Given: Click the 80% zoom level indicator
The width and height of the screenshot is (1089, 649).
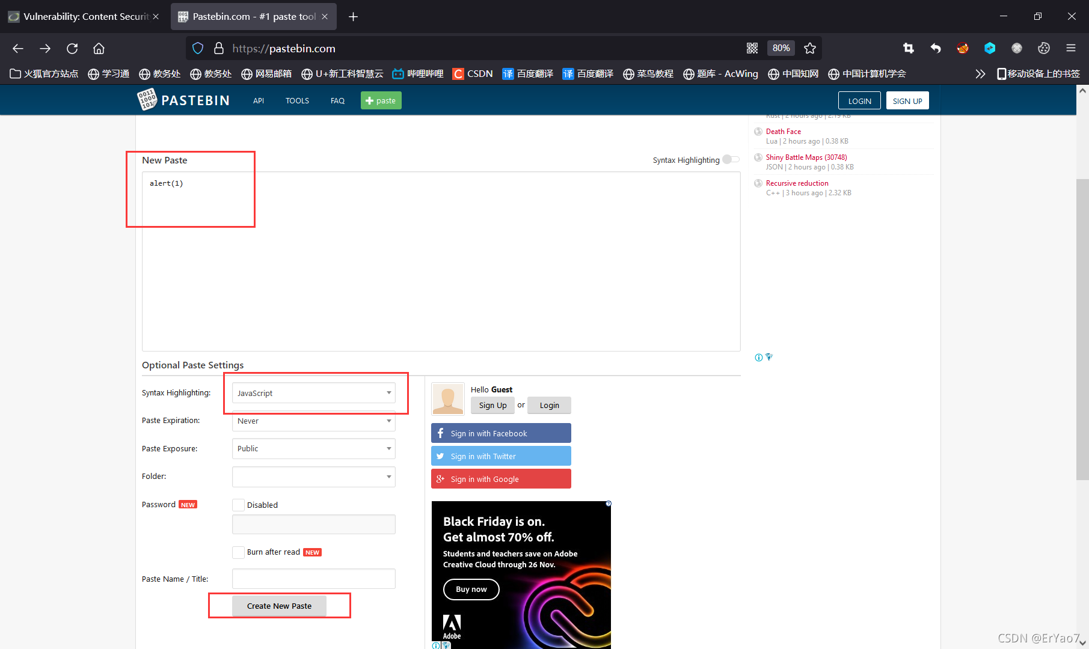Looking at the screenshot, I should point(781,48).
